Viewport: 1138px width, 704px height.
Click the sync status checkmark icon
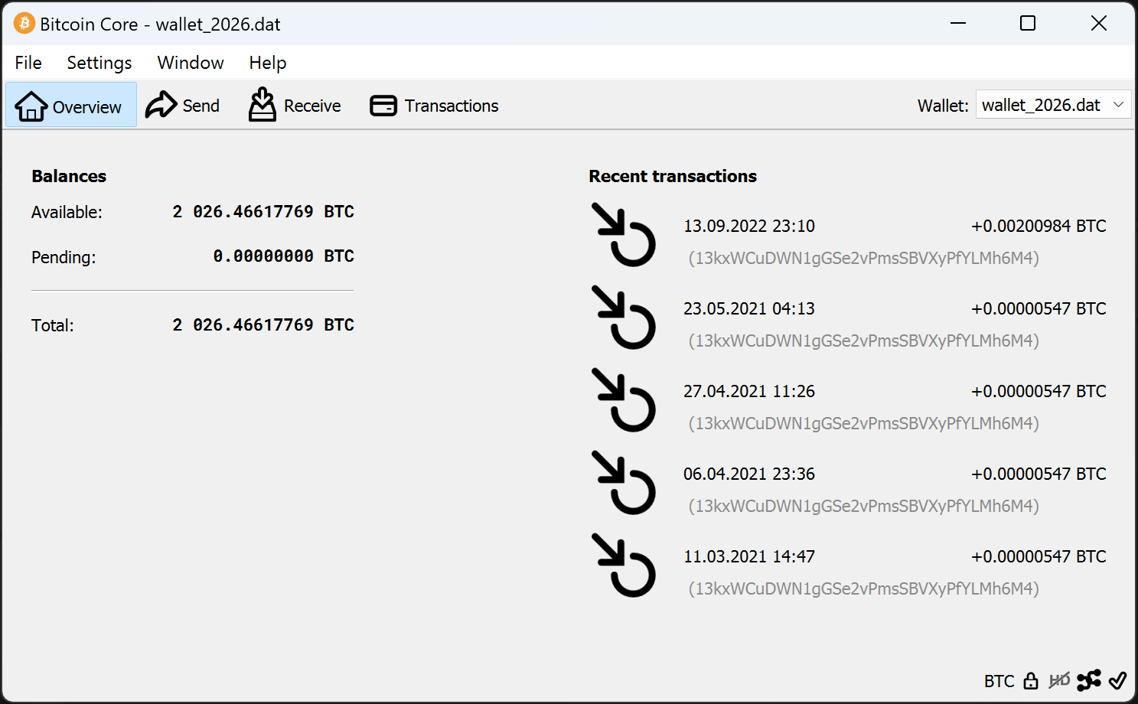[1117, 680]
